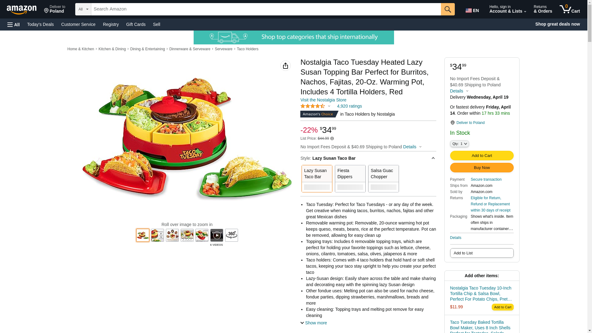The height and width of the screenshot is (333, 592).
Task: Click the search magnifier button
Action: click(x=448, y=9)
